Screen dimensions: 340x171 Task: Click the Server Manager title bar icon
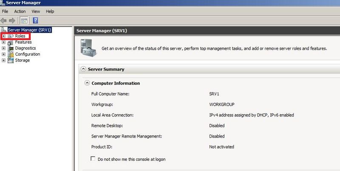tap(3, 3)
